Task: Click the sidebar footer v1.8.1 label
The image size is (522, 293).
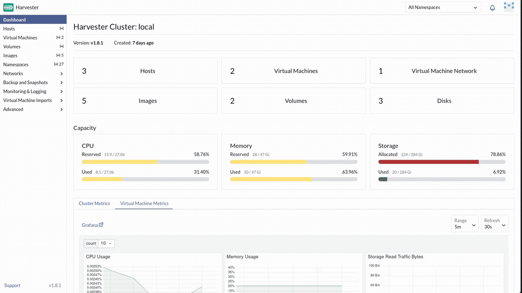Action: [x=55, y=285]
